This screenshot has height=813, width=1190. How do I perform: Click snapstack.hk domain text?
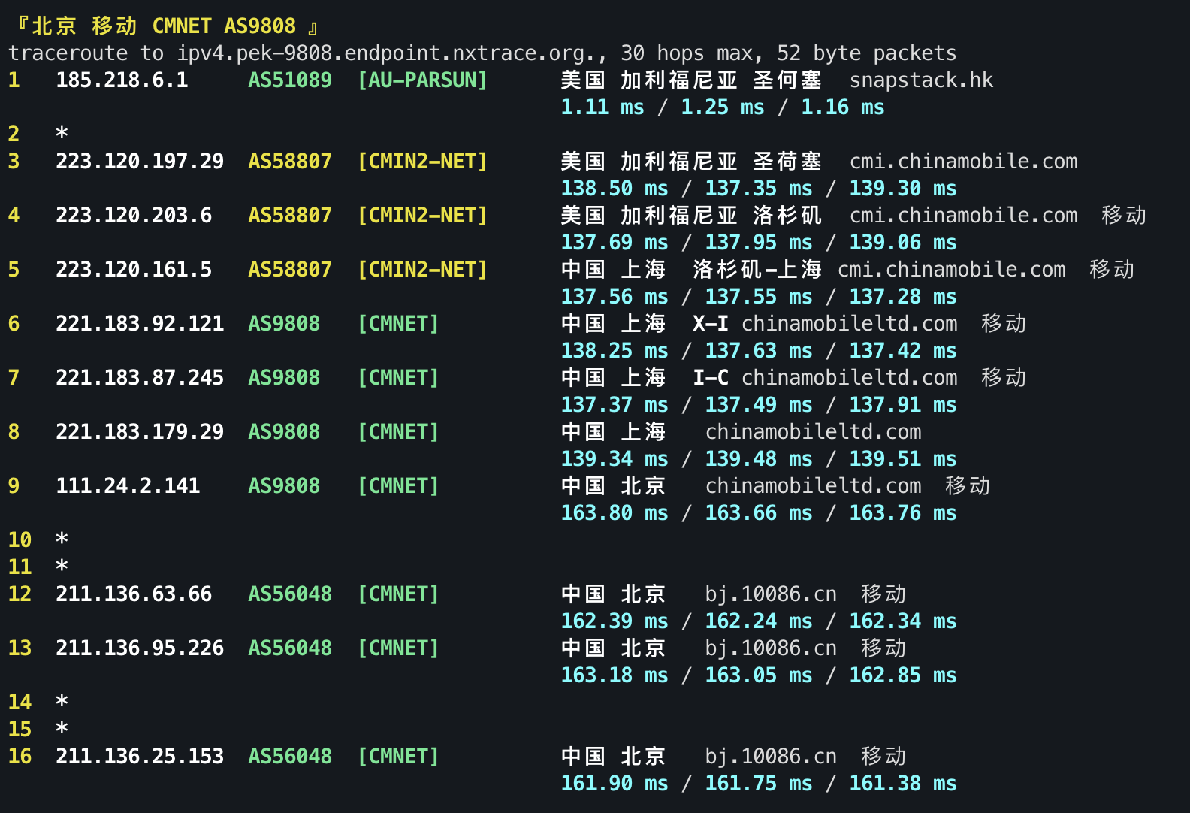coord(921,80)
